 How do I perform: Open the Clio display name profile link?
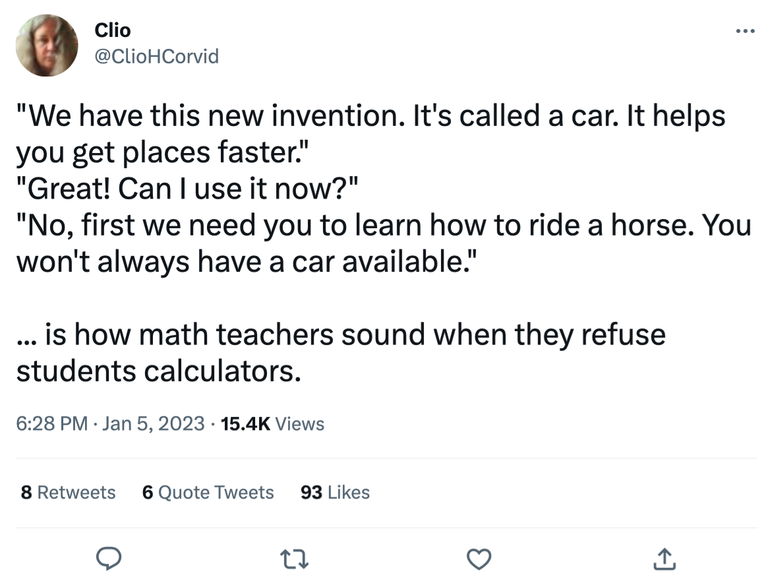pos(113,30)
